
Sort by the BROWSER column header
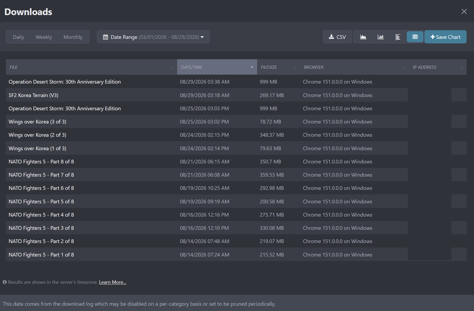click(355, 67)
